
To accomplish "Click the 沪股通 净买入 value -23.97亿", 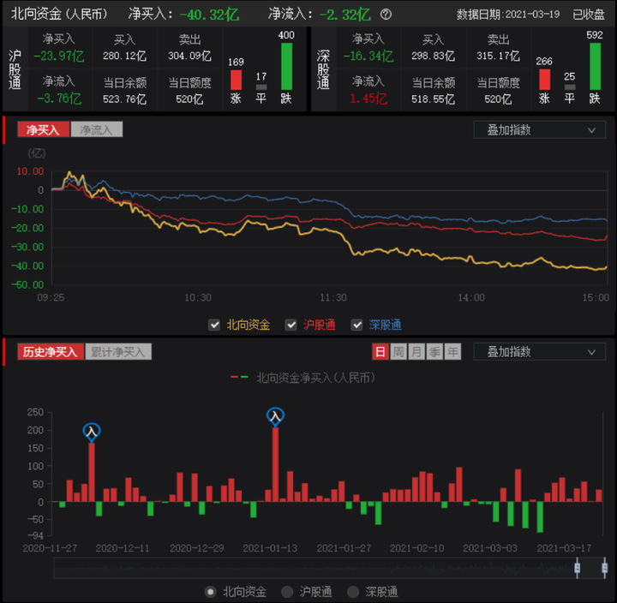I will [x=59, y=57].
